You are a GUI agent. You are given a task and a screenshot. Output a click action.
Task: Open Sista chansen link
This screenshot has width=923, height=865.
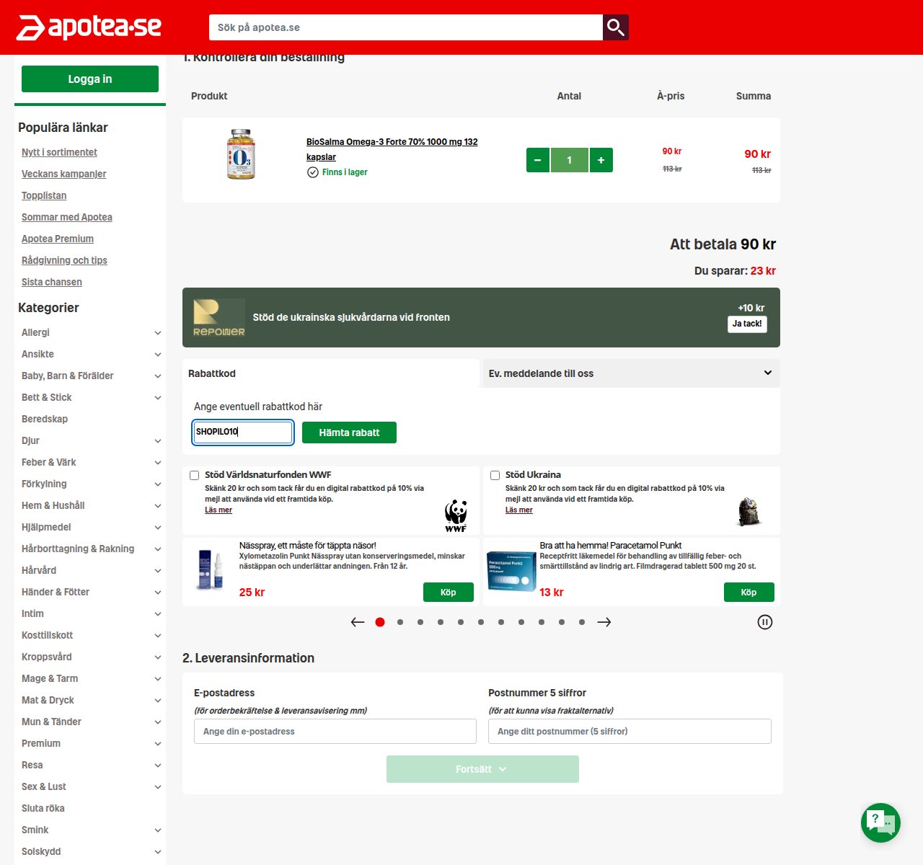coord(52,282)
